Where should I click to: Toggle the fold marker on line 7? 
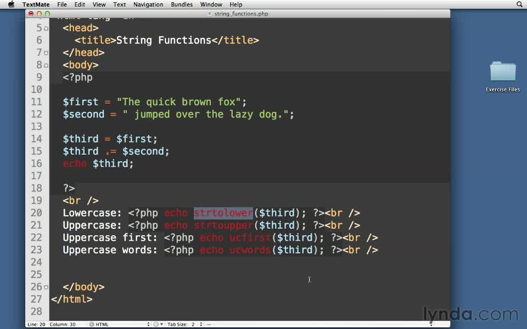click(x=46, y=53)
